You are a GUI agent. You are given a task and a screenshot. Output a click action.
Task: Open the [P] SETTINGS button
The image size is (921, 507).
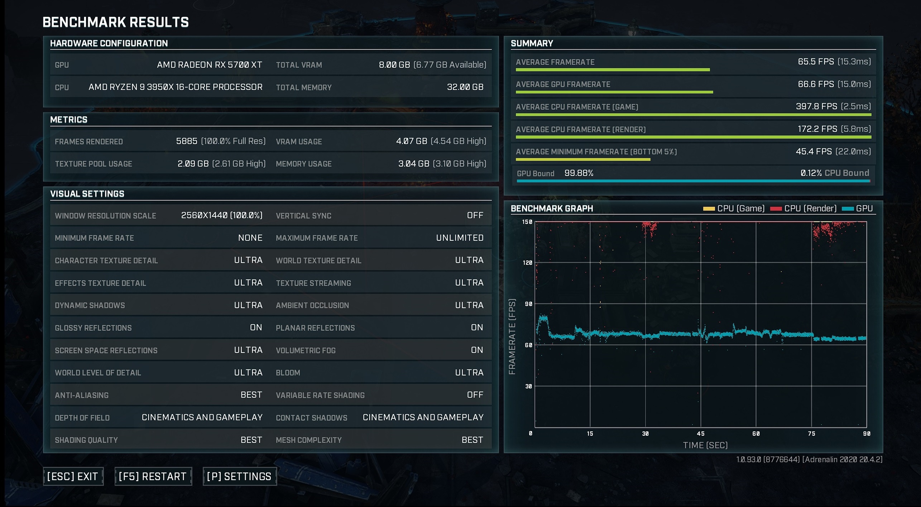[x=240, y=476]
